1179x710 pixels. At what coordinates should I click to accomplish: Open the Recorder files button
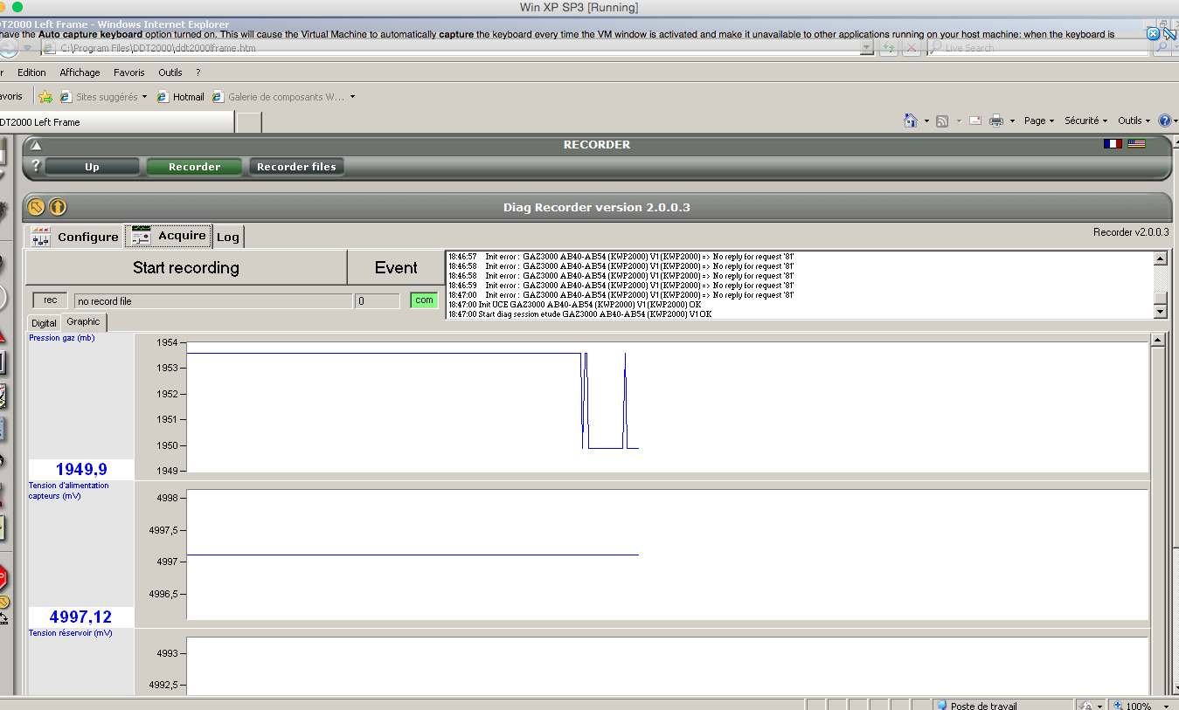(x=295, y=167)
